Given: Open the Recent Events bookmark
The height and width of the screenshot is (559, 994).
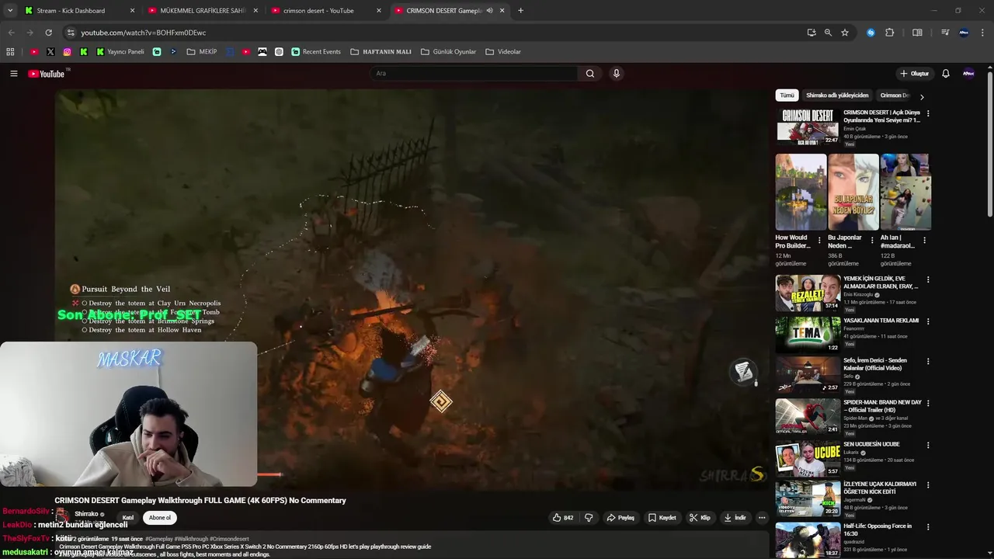Looking at the screenshot, I should coord(316,52).
